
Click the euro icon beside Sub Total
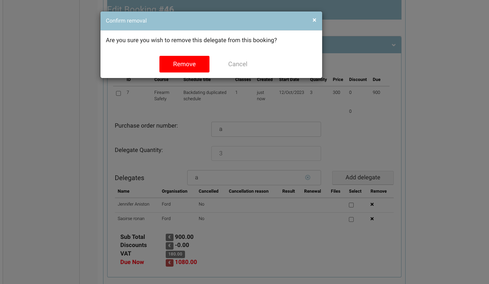[169, 237]
